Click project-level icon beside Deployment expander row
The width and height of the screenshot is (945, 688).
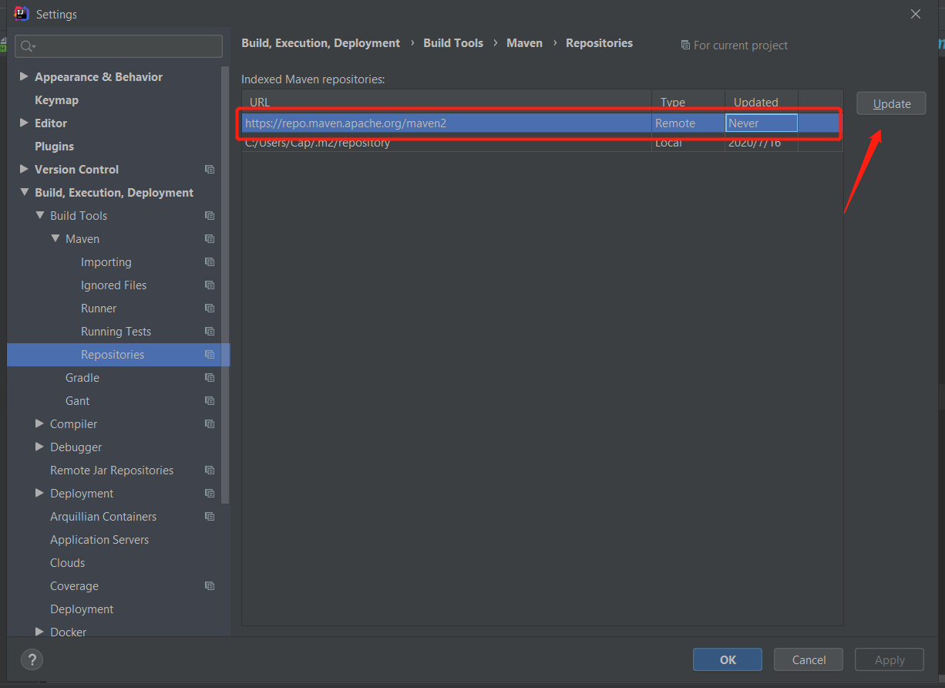pos(210,494)
